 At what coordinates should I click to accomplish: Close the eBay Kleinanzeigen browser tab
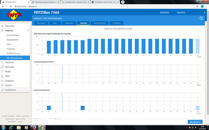click(58, 2)
